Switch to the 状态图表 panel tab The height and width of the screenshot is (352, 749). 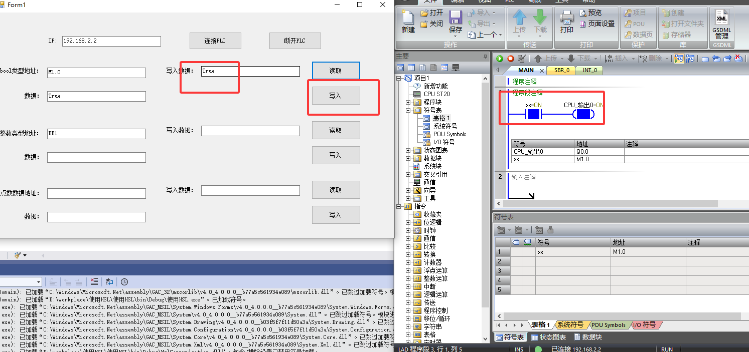tap(549, 336)
